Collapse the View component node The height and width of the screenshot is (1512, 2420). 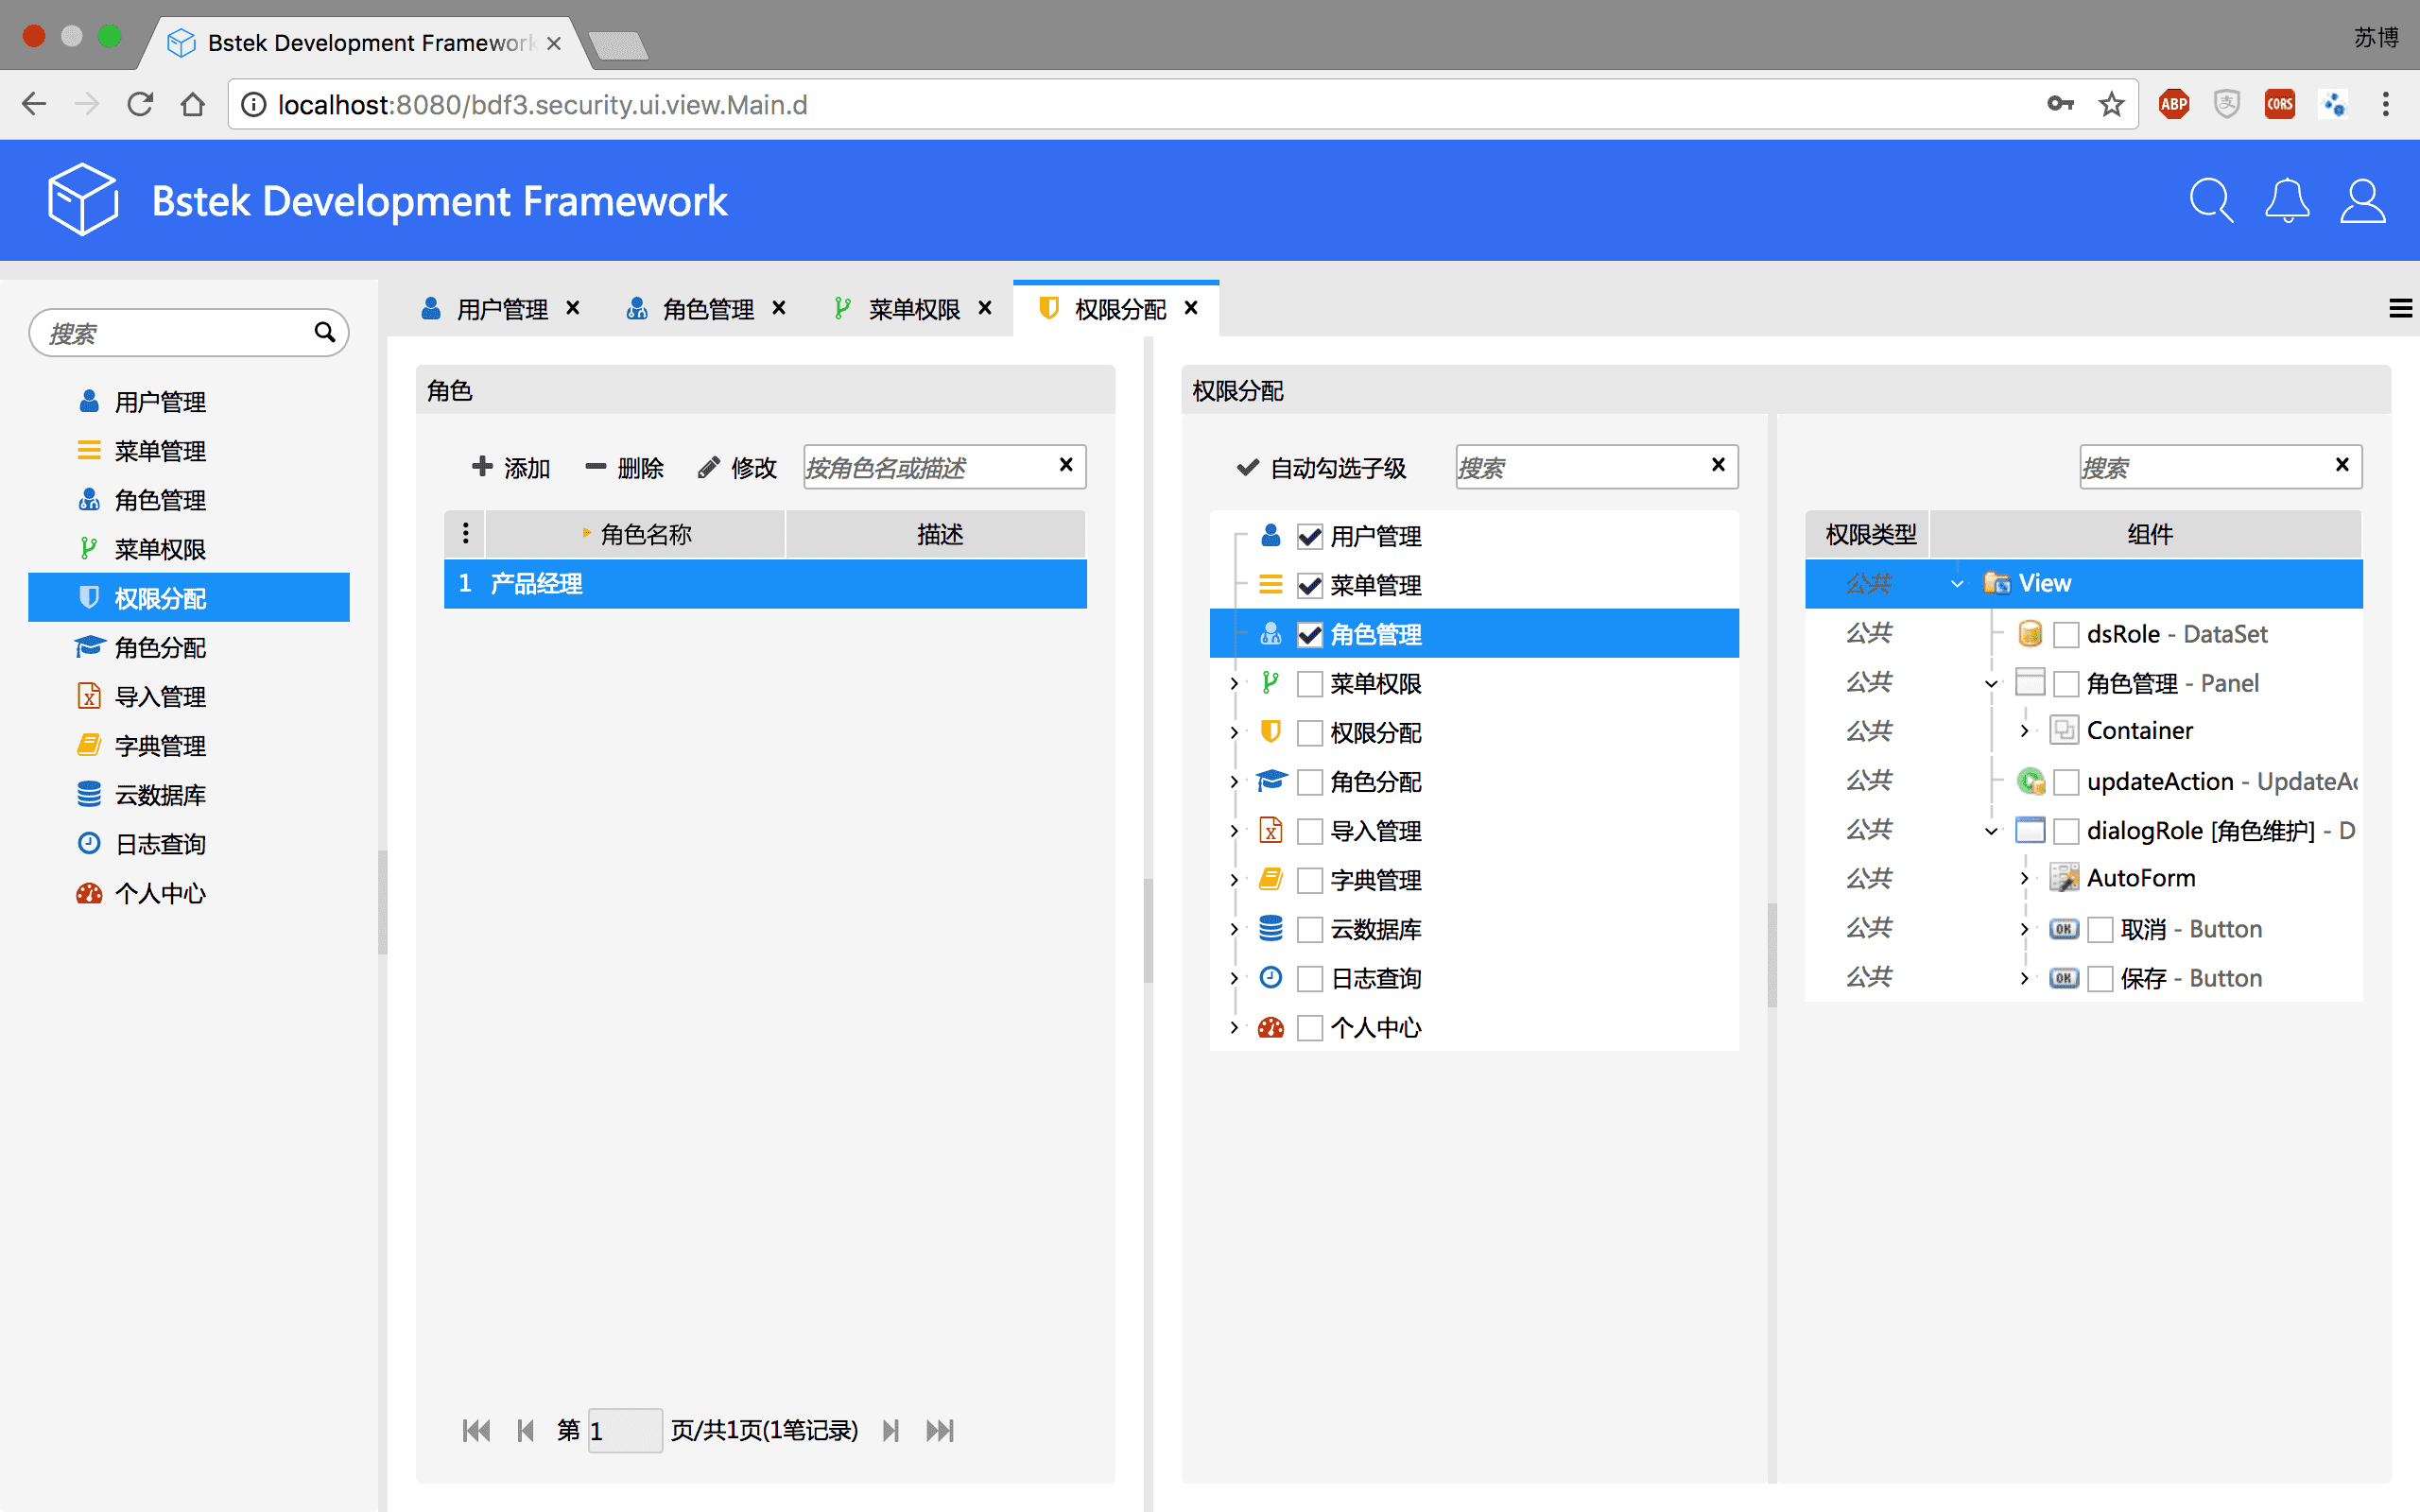pyautogui.click(x=1957, y=584)
